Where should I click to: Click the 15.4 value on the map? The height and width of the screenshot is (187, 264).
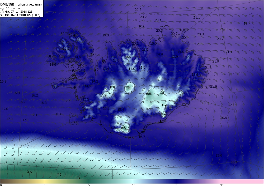pos(121,110)
